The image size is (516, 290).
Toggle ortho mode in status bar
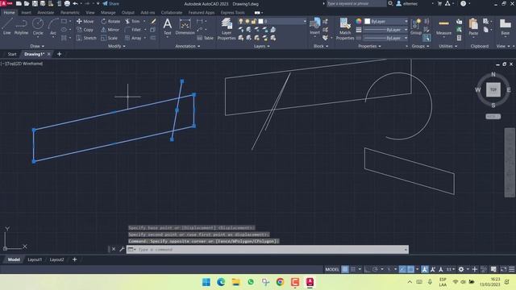click(x=367, y=269)
